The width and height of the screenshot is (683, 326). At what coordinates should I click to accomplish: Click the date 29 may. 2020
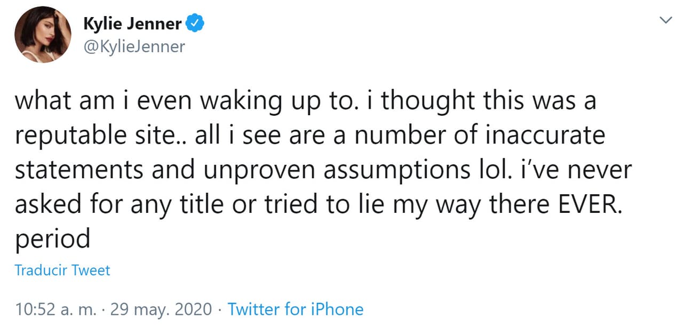[162, 309]
